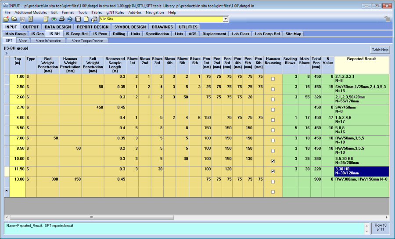Click the blue globe icon in toolbar
The image size is (395, 239).
70,19
